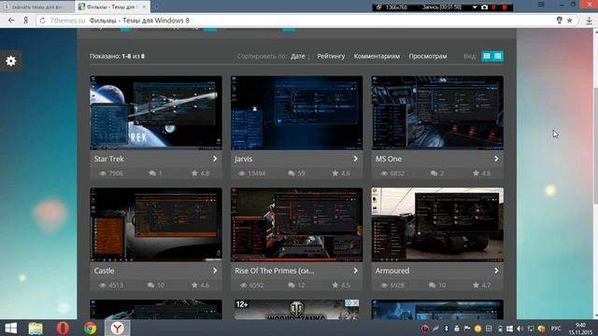Switch input language РУС indicator

(x=556, y=329)
